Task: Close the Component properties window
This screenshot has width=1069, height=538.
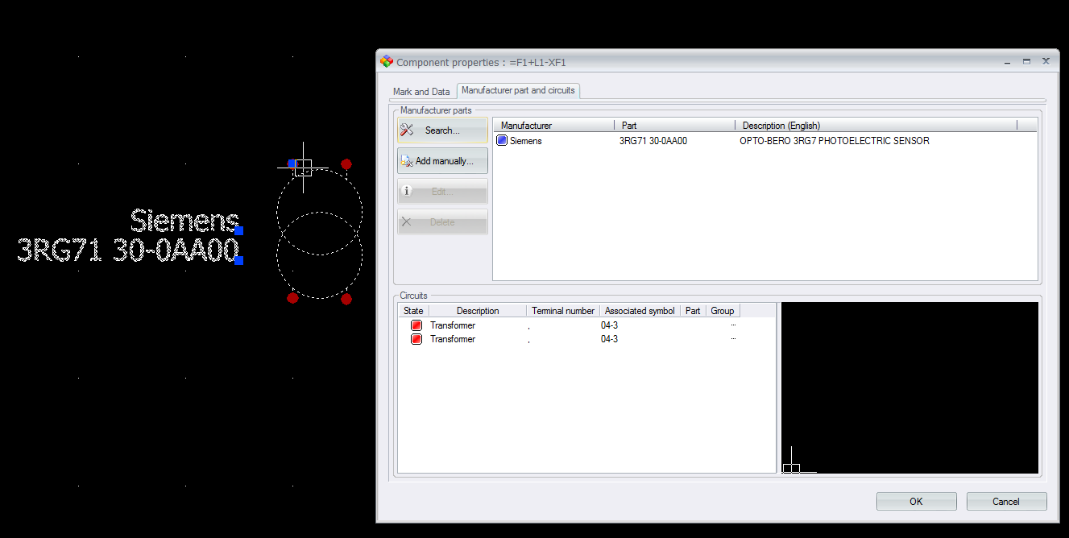Action: [1046, 61]
